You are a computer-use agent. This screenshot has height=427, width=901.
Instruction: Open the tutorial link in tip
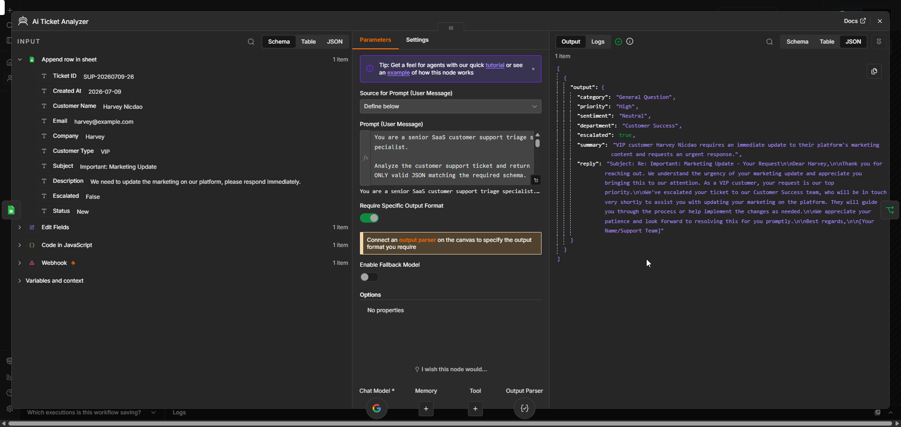click(495, 65)
